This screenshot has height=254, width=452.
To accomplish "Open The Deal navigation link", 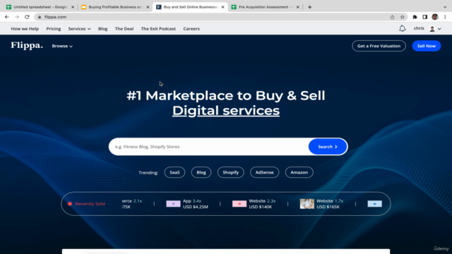I will [124, 29].
